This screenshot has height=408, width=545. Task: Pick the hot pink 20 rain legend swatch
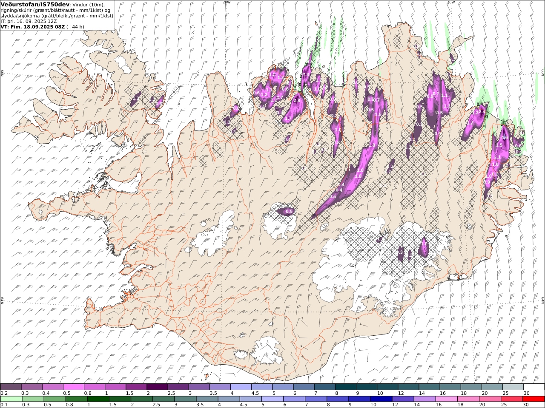pos(490,399)
